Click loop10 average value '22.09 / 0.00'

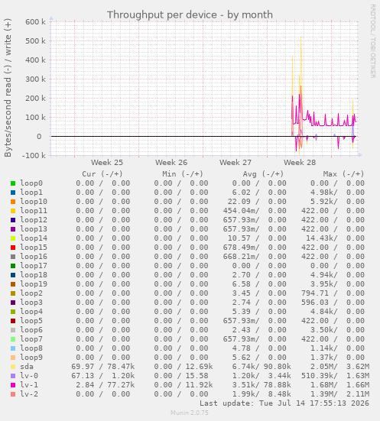pos(257,202)
